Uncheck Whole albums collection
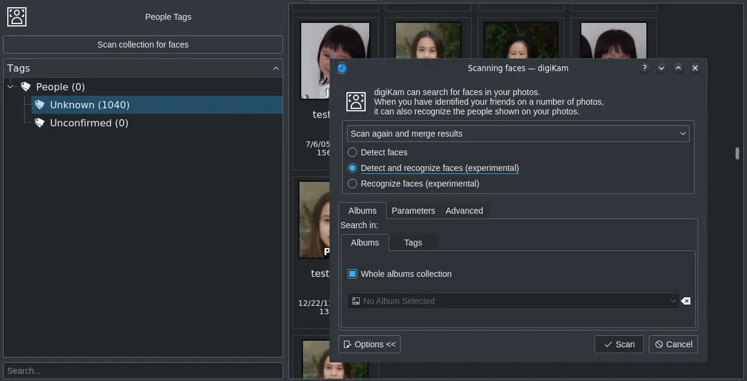 [352, 274]
